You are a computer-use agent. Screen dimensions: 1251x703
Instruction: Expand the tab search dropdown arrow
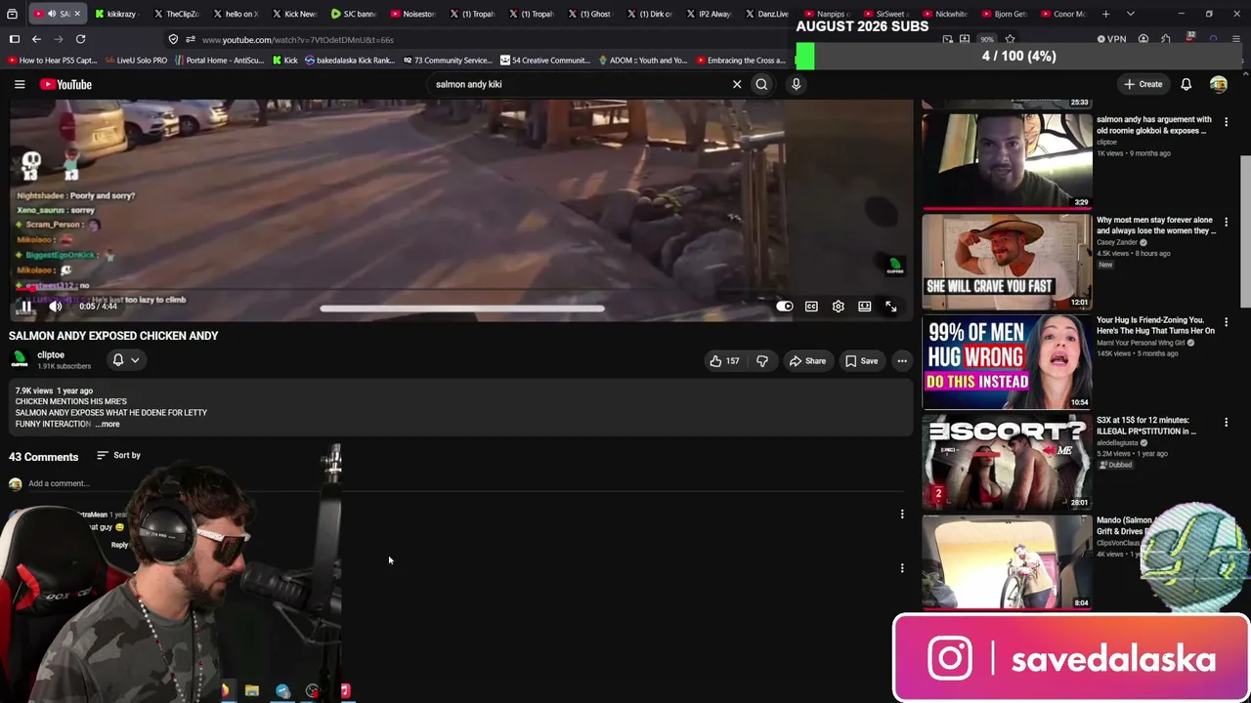(x=1130, y=14)
